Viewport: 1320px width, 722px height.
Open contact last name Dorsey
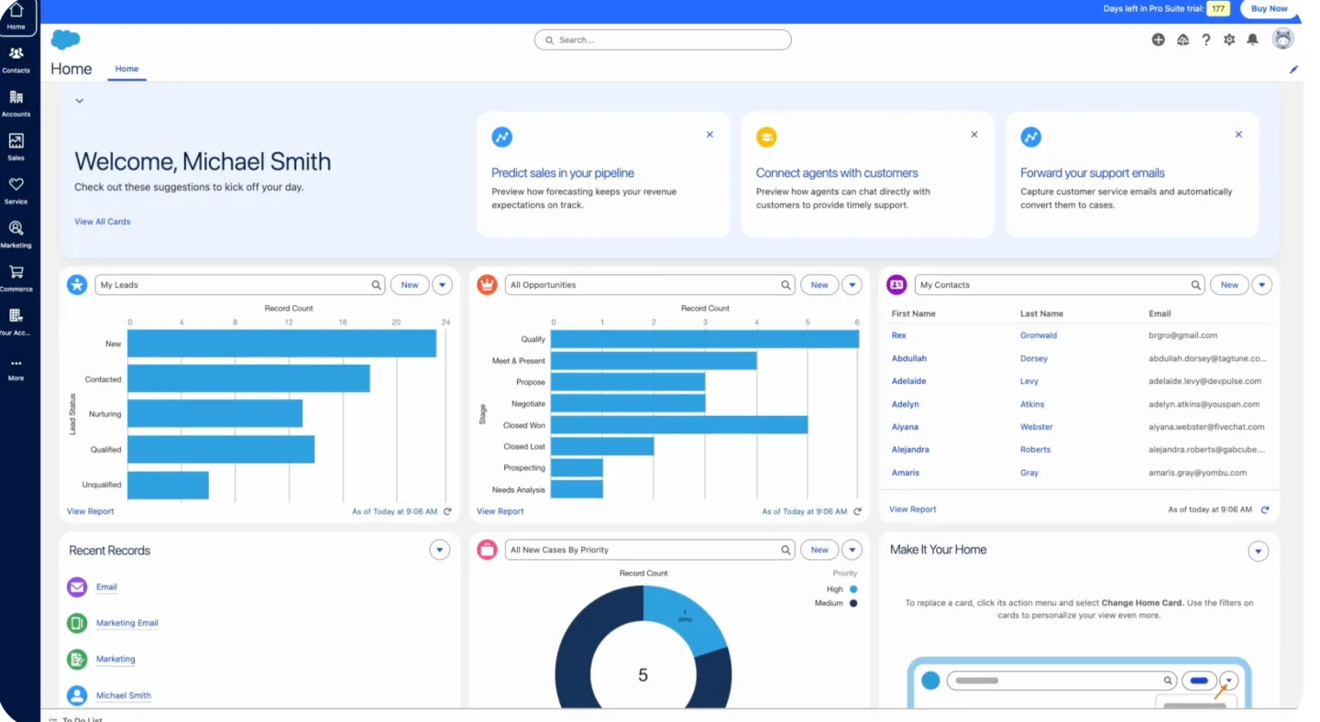tap(1033, 358)
